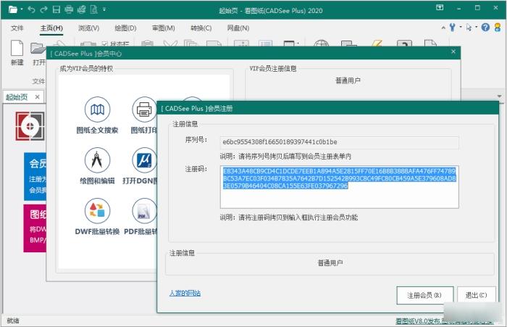Expand the dropdown next to the wrench icon
This screenshot has height=327, width=507.
tap(461, 28)
